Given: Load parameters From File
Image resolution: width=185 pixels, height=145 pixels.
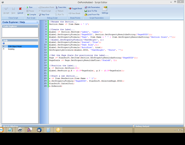Looking at the screenshot, I should coord(92,15).
